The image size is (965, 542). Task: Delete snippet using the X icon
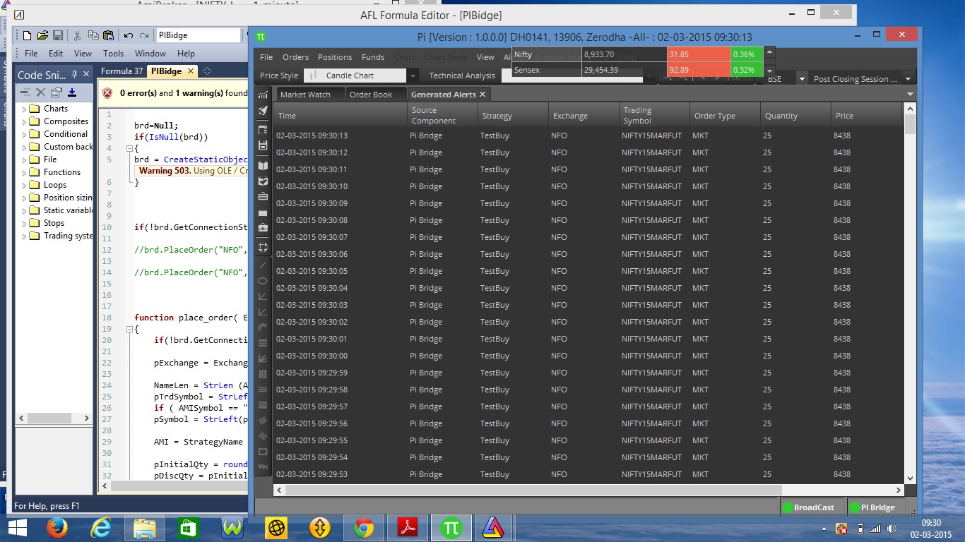(x=41, y=92)
